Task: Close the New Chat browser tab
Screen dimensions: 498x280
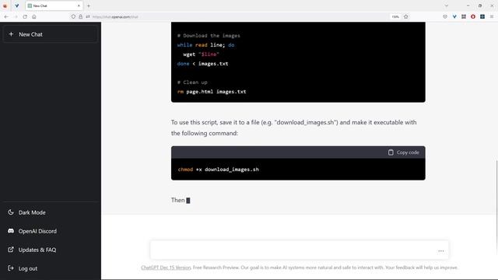Action: [x=79, y=5]
